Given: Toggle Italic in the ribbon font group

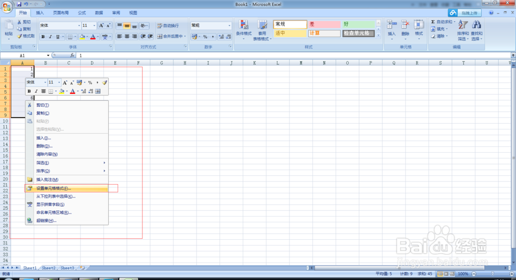Looking at the screenshot, I should (x=51, y=37).
